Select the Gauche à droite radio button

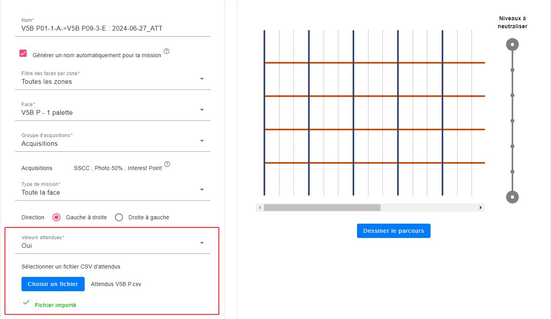coord(56,217)
